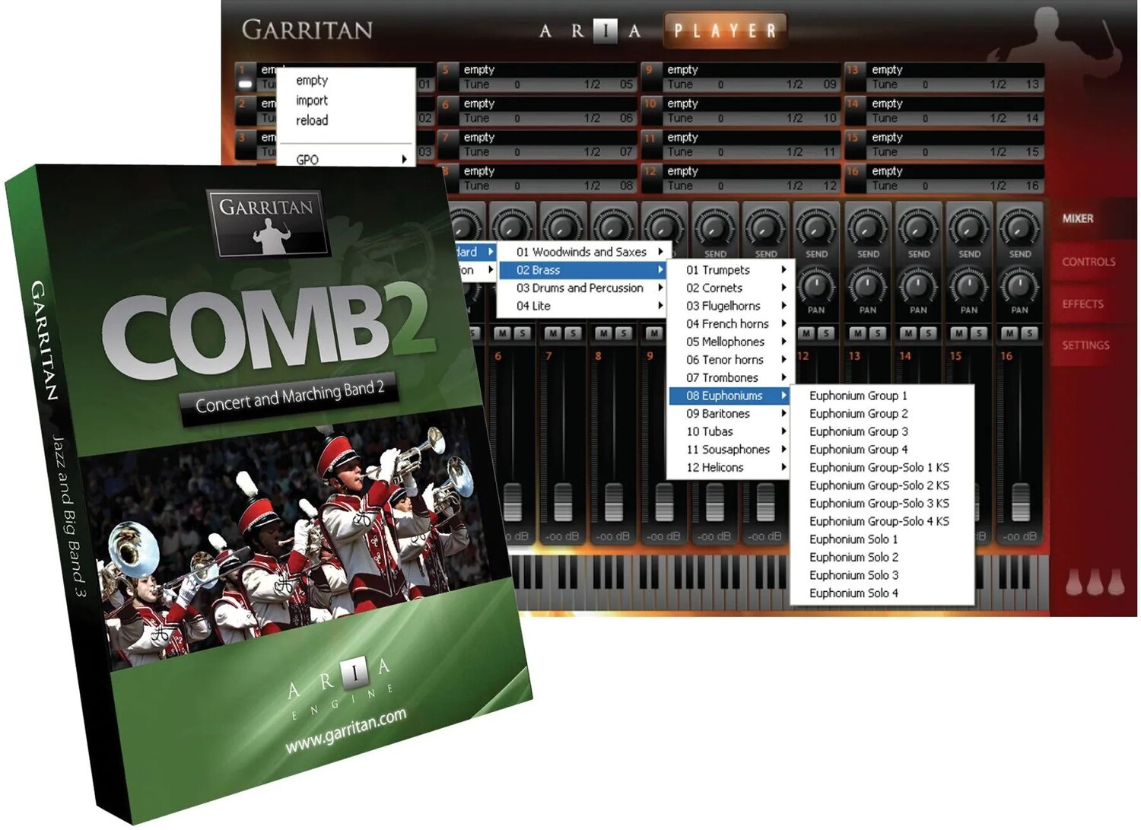Mute mixer channel 13

(x=857, y=333)
